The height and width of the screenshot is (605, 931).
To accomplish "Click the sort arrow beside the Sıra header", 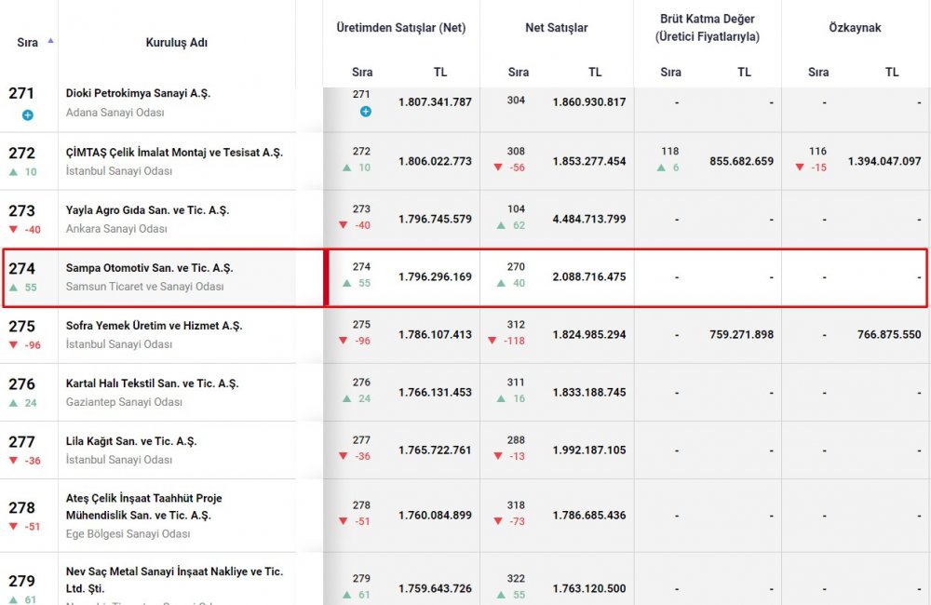I will (50, 41).
